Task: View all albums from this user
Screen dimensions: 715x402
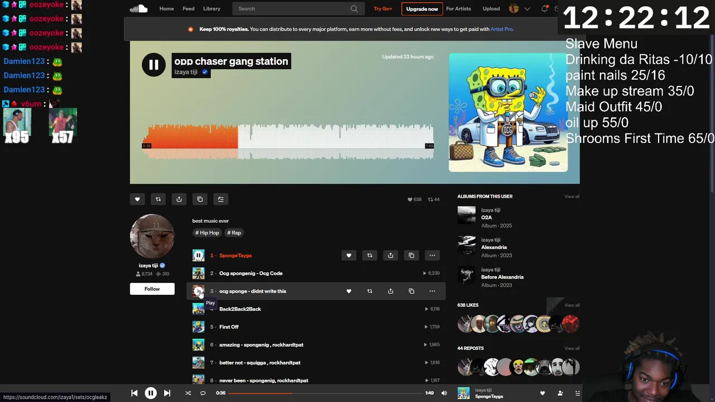Action: tap(572, 197)
